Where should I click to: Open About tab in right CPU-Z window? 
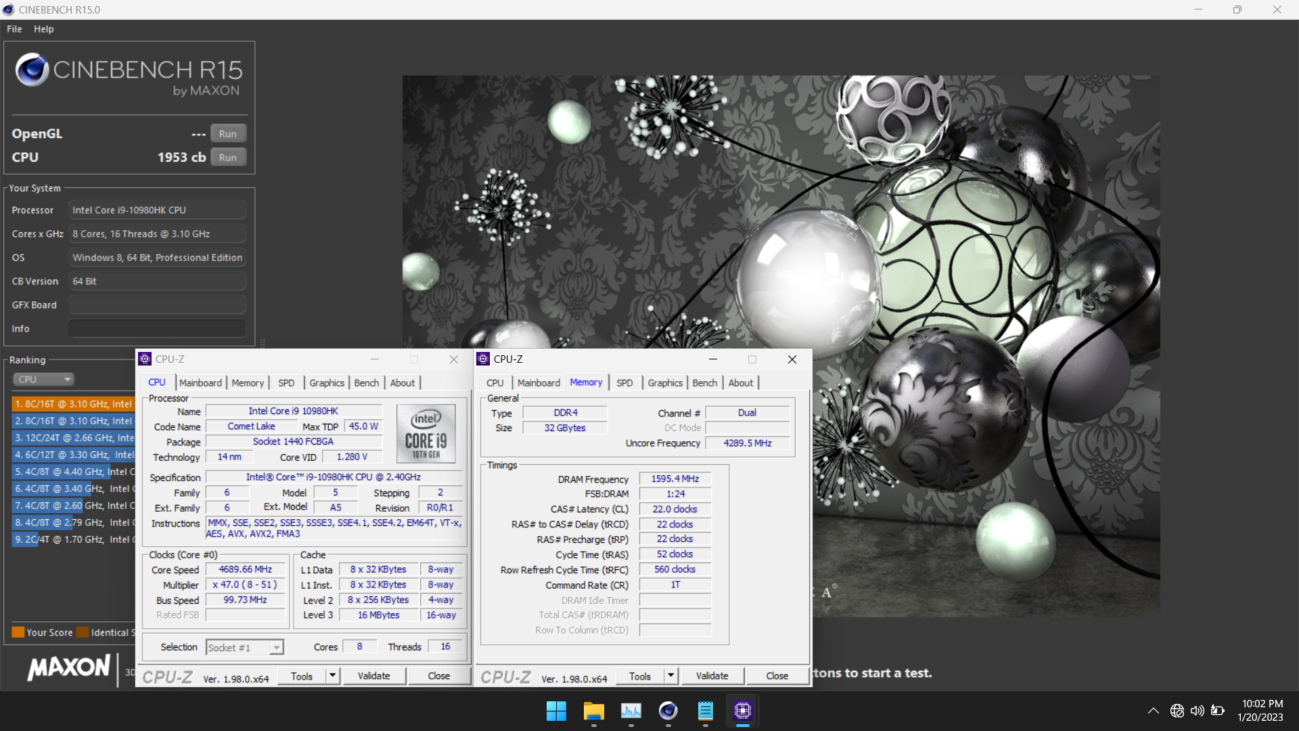point(741,382)
